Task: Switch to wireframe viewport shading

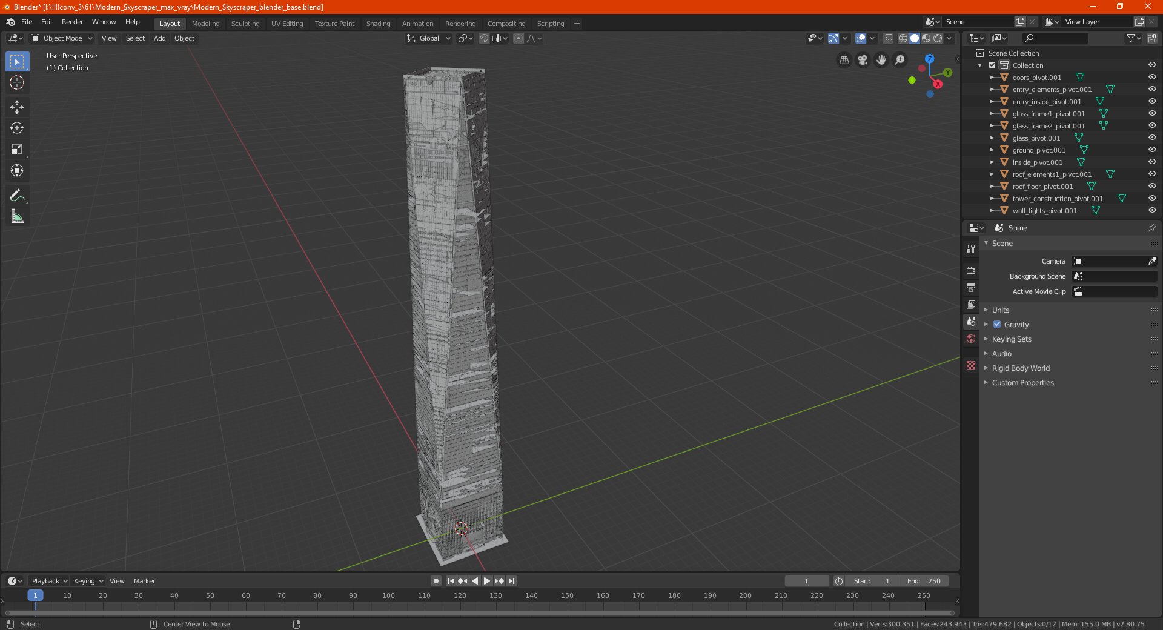Action: [x=903, y=38]
